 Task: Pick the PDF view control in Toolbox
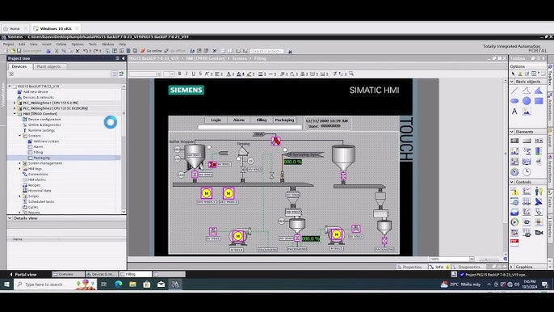tap(514, 242)
